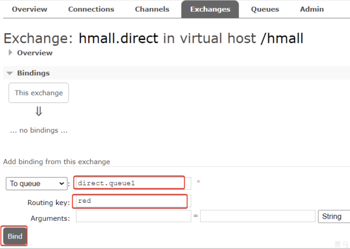Expand the collapsed Overview section triangle

point(11,53)
